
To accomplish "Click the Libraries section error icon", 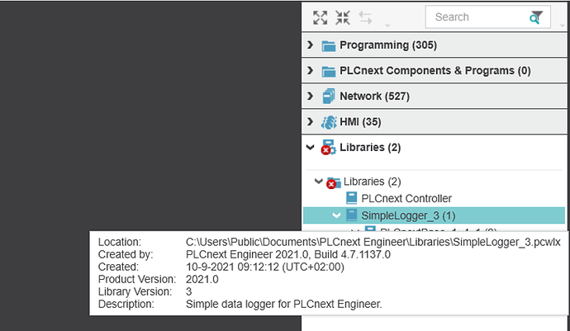I will (328, 147).
